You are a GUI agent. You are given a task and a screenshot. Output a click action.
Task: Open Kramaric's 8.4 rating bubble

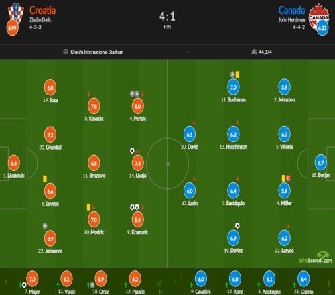(x=138, y=219)
